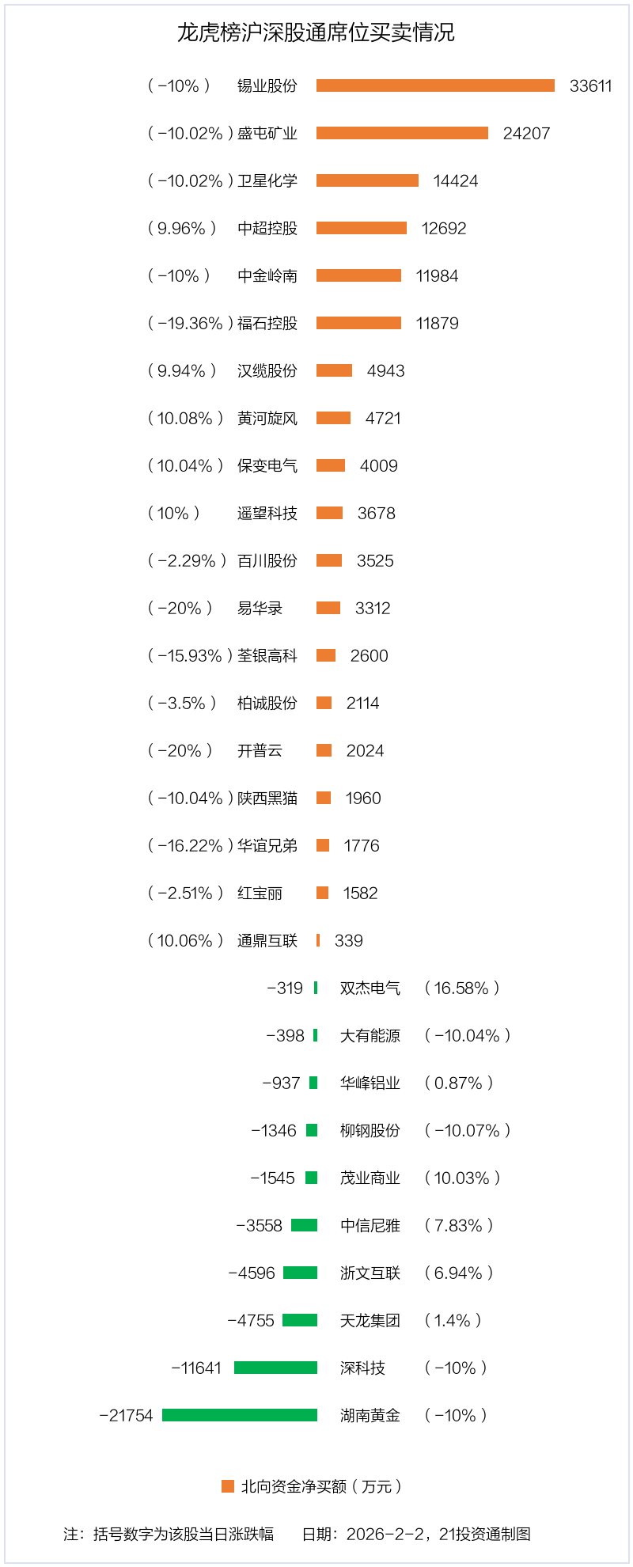
Task: Click the -21754 data label
Action: [126, 1415]
